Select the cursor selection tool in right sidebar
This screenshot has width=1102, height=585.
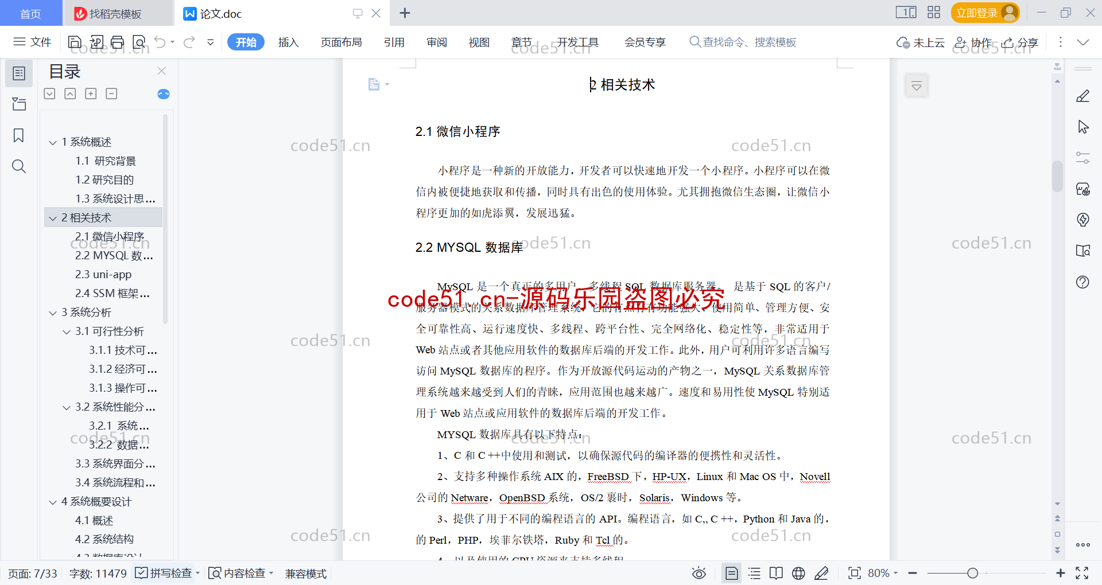[1082, 127]
